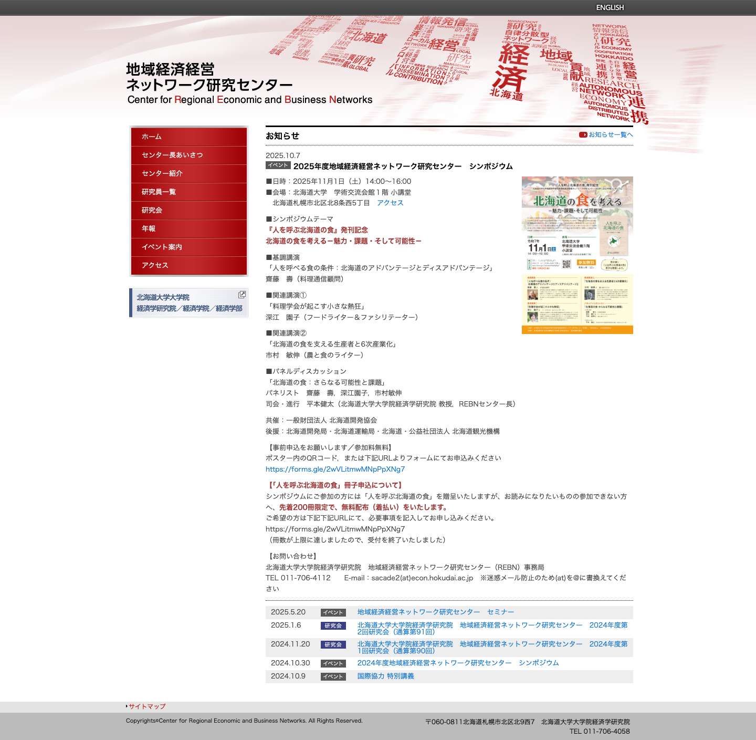
Task: Open the 研究員一覧 page
Action: click(x=163, y=192)
